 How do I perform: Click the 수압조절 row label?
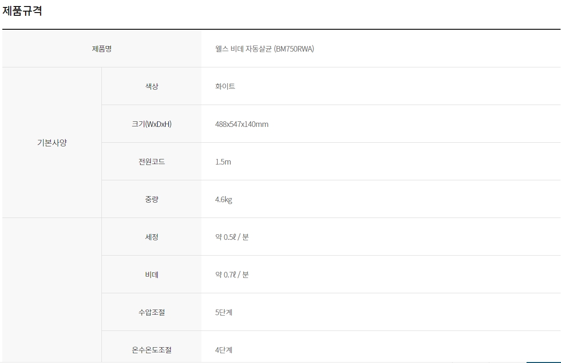152,312
